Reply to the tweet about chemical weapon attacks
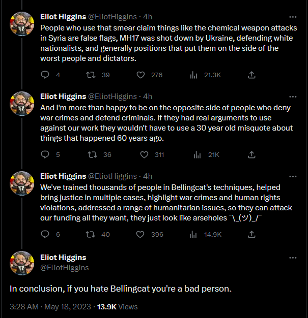The width and height of the screenshot is (308, 318). point(45,75)
